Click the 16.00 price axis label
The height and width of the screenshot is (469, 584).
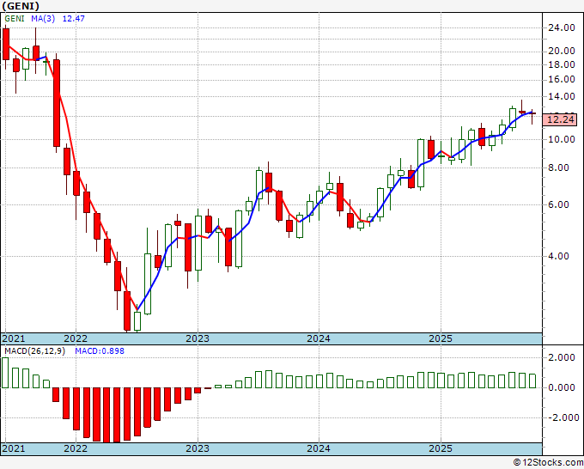tap(562, 79)
